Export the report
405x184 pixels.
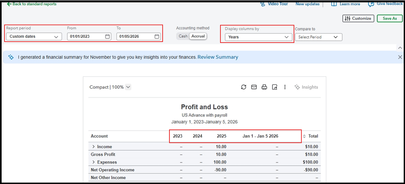(x=274, y=87)
